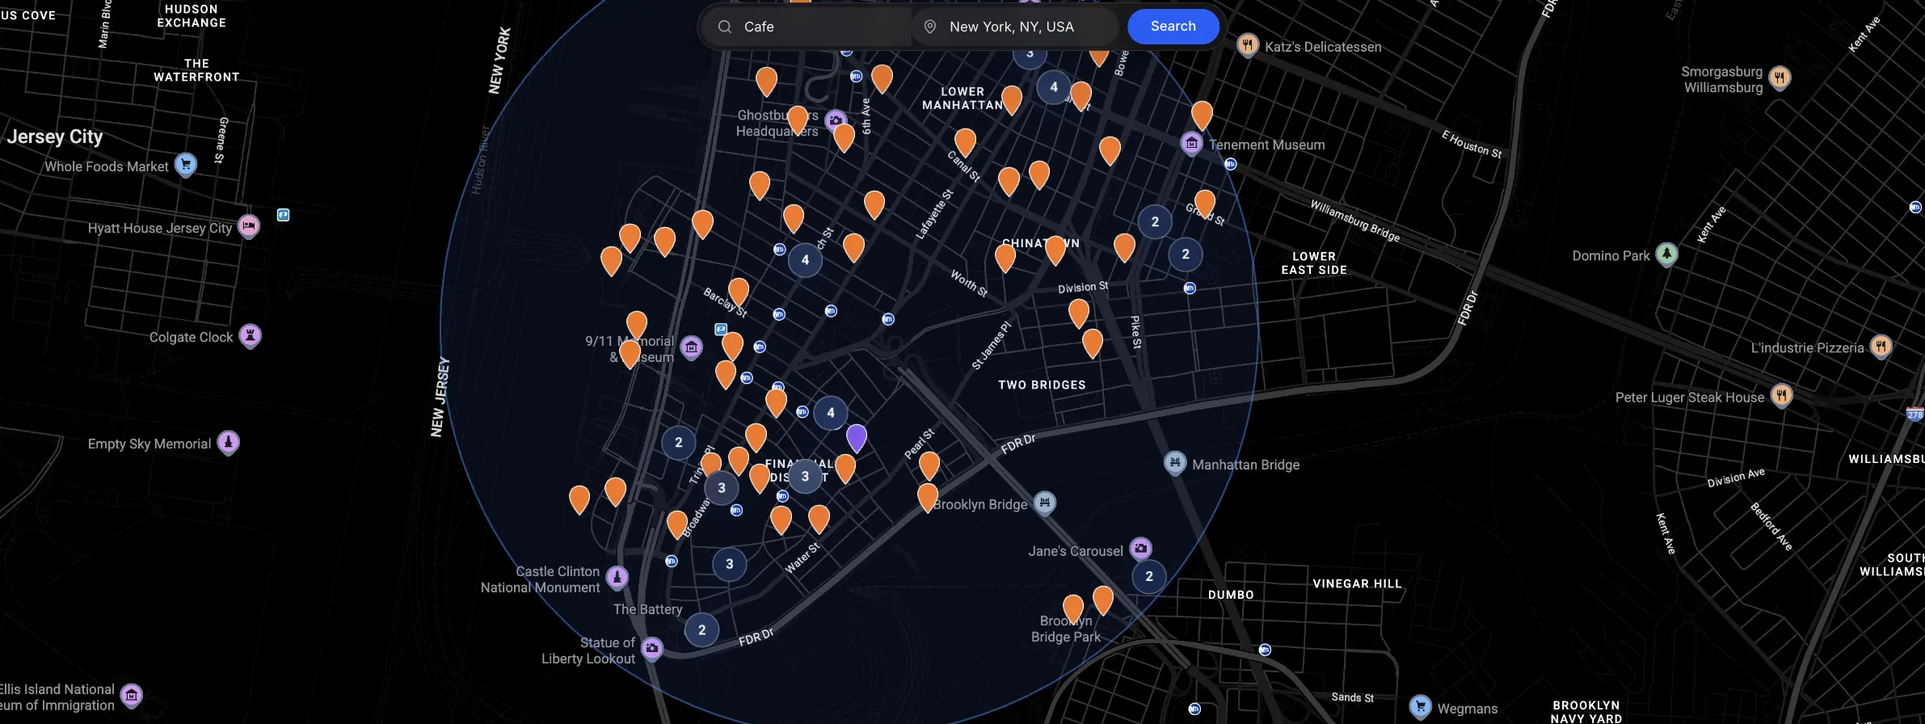Select the purple highlighted map pin
1925x724 pixels.
coord(856,437)
